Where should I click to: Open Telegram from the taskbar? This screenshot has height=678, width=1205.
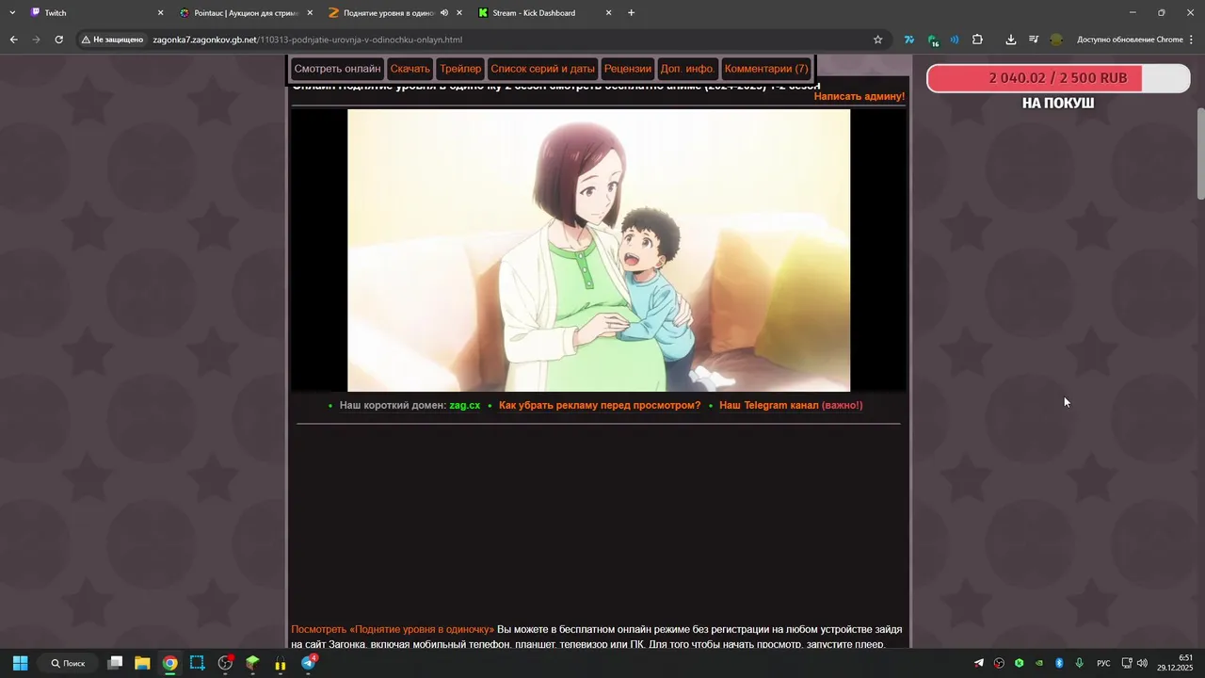pos(308,663)
